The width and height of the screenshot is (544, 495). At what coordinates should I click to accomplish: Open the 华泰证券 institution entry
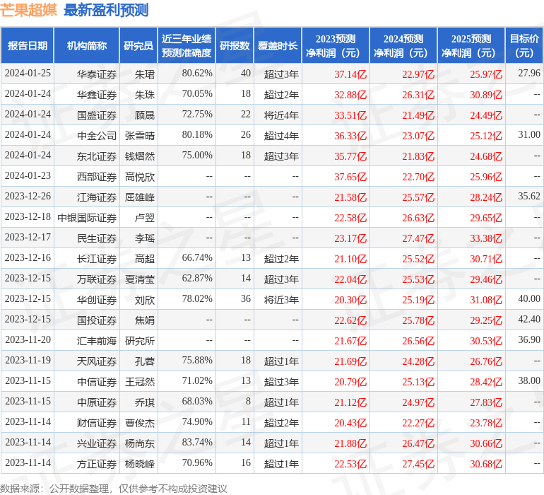pyautogui.click(x=97, y=74)
